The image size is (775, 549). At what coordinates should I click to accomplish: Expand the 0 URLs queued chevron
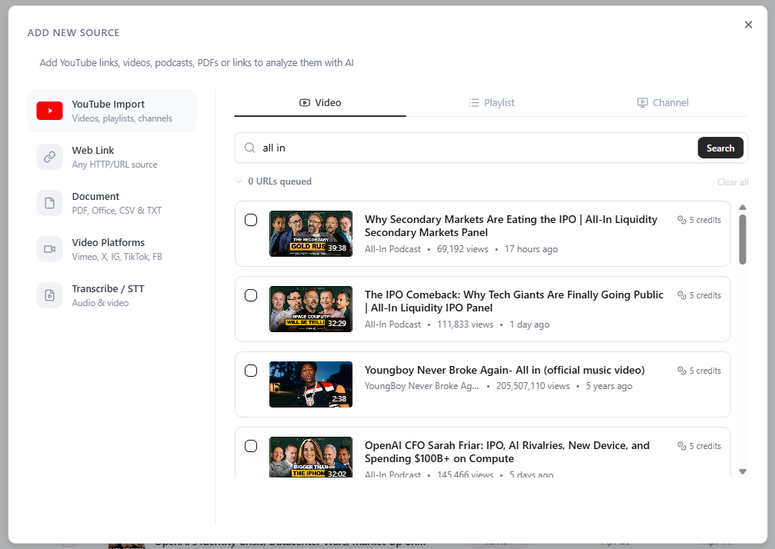click(x=239, y=181)
